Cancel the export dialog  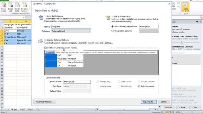(x=164, y=102)
